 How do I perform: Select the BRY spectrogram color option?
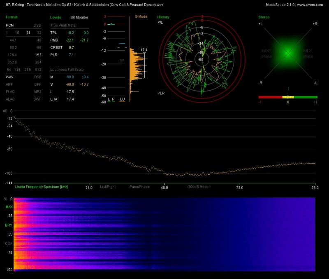9,225
